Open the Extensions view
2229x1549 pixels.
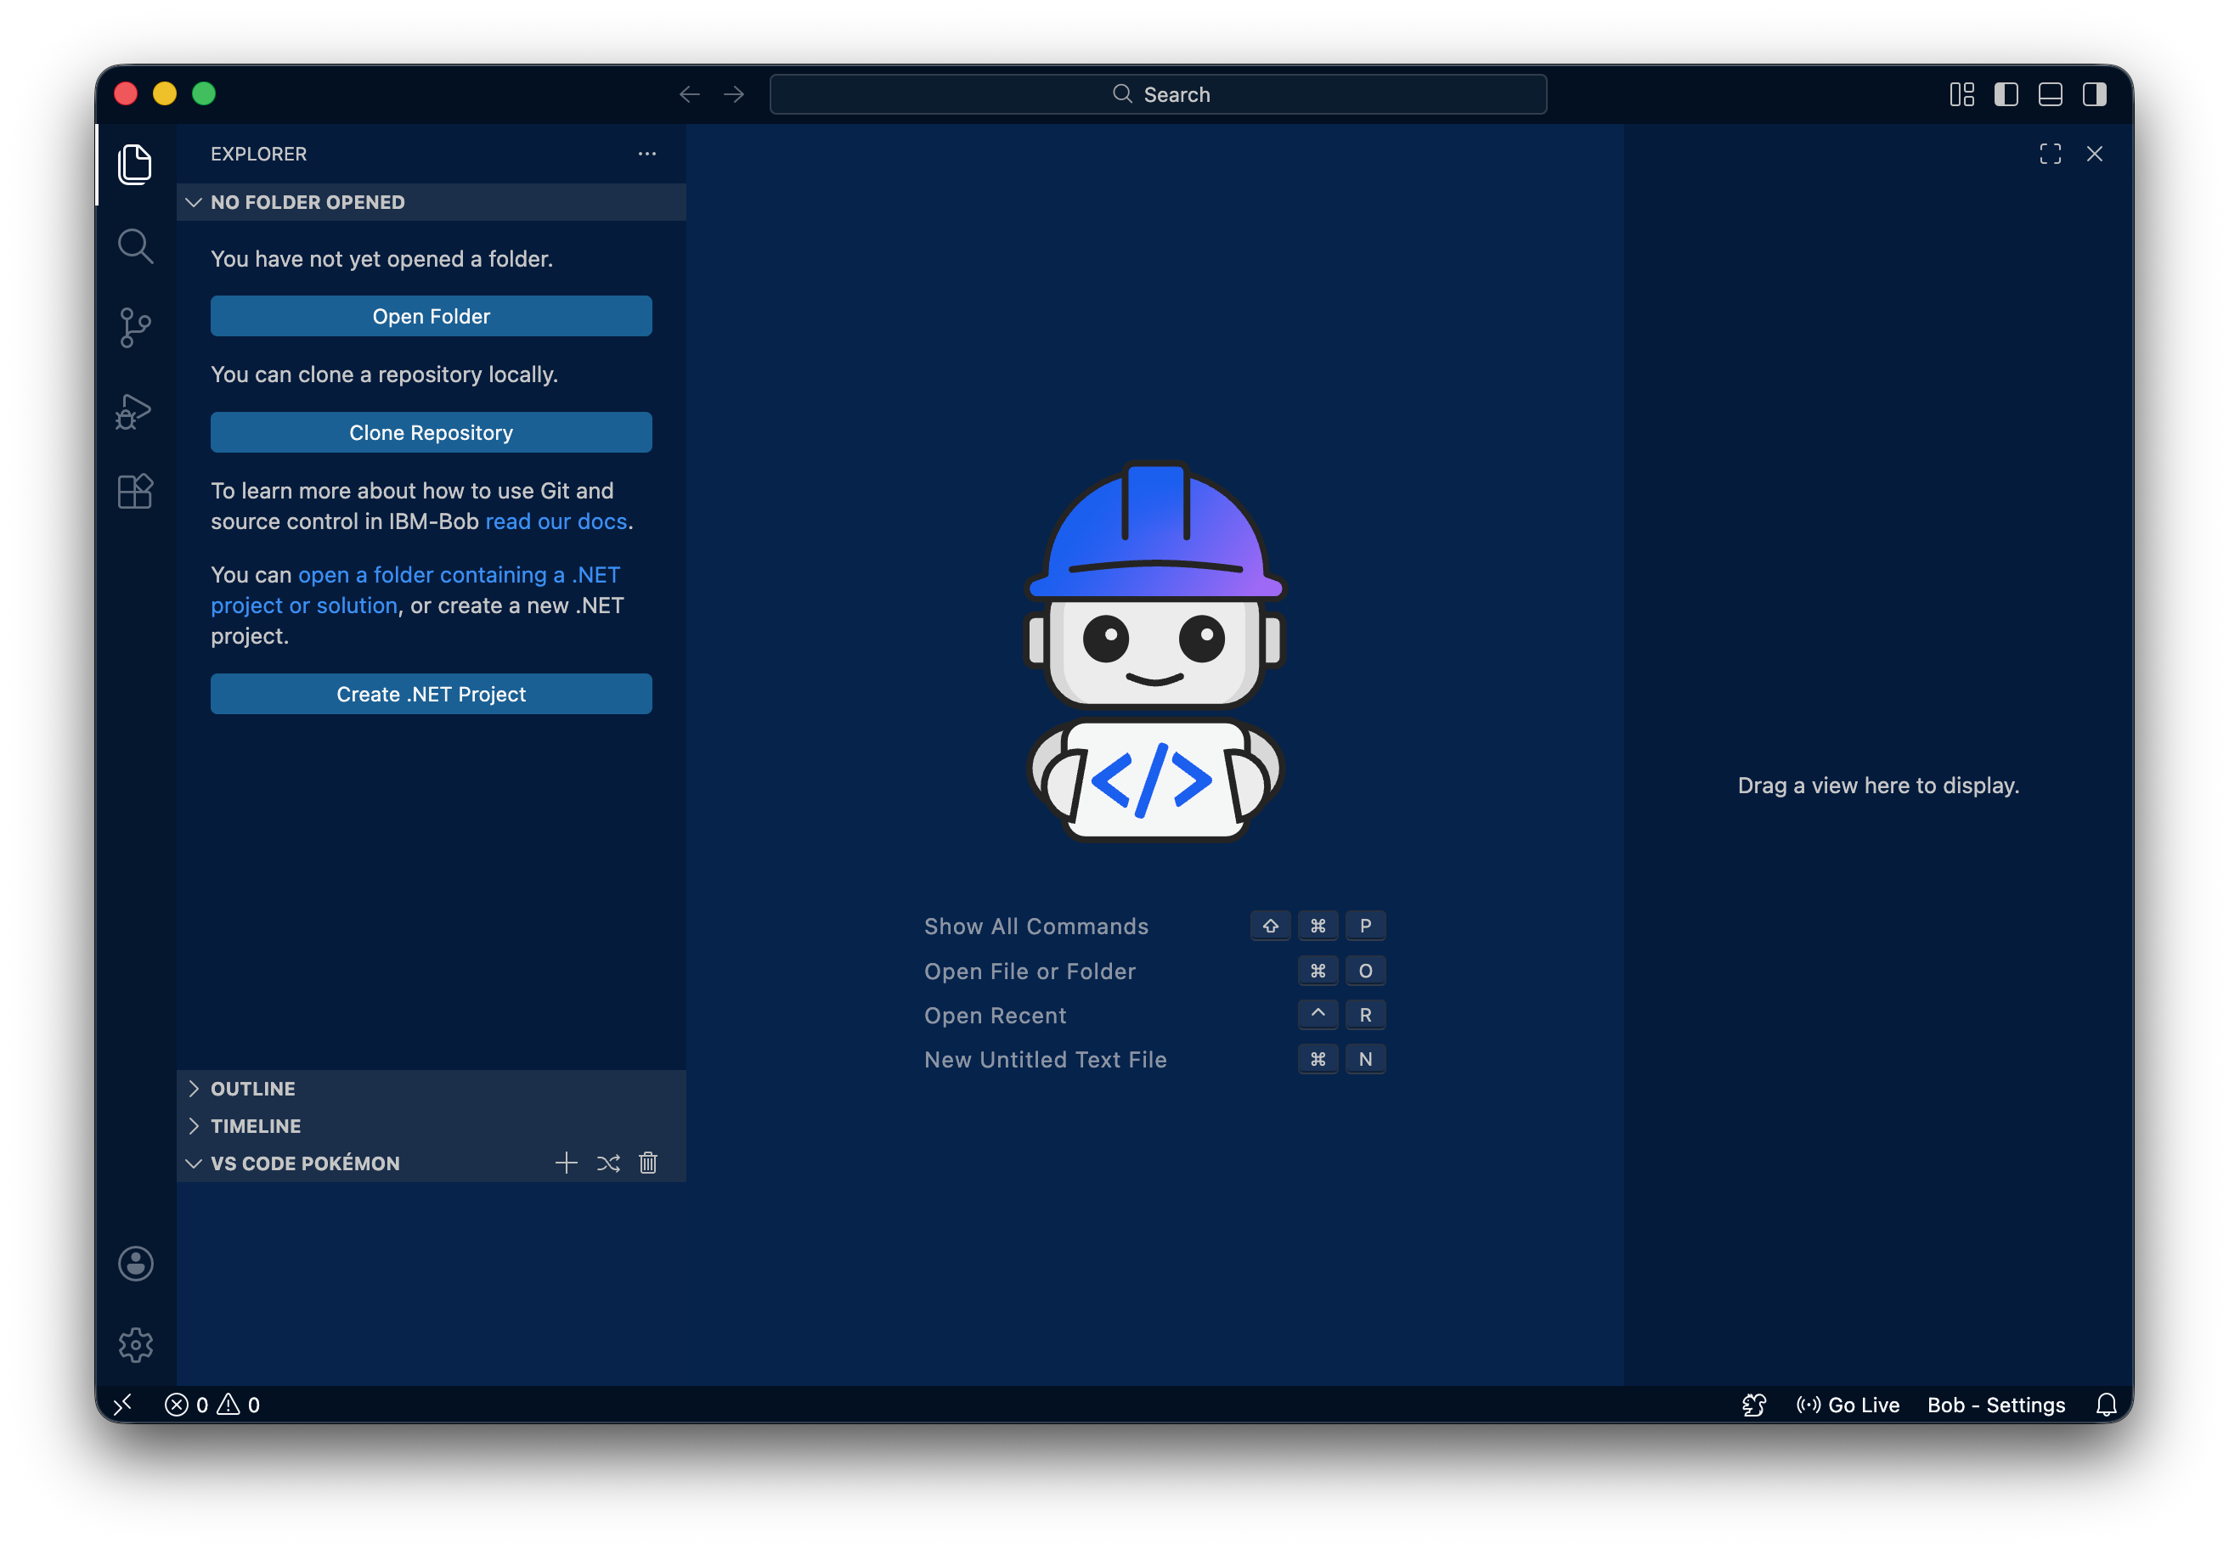pyautogui.click(x=135, y=491)
